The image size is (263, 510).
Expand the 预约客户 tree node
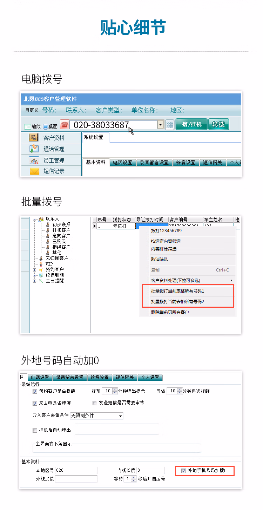coord(35,270)
